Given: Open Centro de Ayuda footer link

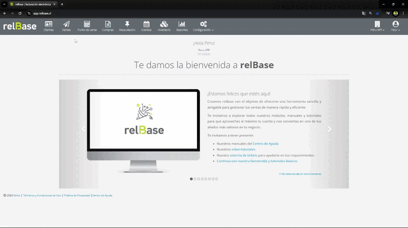Looking at the screenshot, I should coord(102,196).
